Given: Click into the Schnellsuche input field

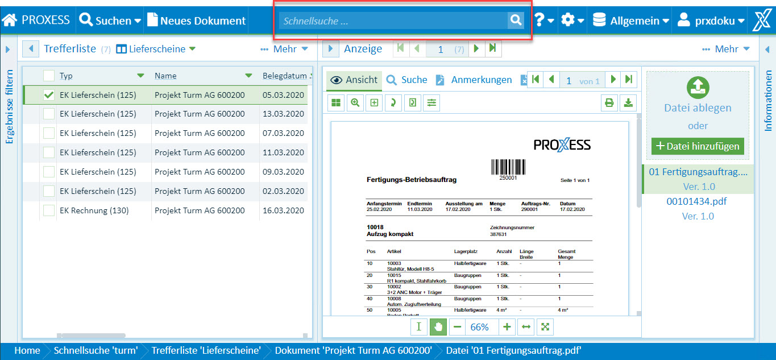Looking at the screenshot, I should [x=393, y=21].
